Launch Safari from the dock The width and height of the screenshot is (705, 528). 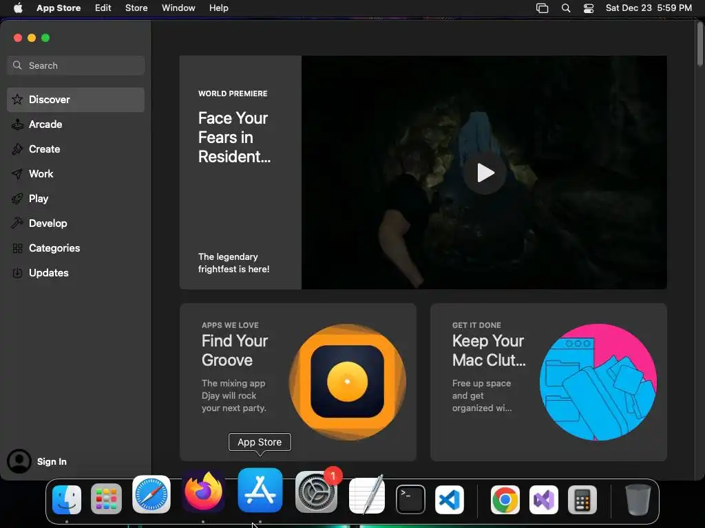click(151, 494)
